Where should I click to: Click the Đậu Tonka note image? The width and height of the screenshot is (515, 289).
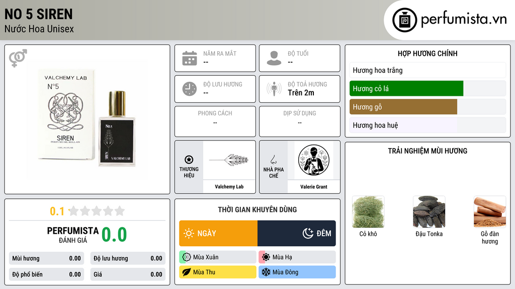point(429,212)
